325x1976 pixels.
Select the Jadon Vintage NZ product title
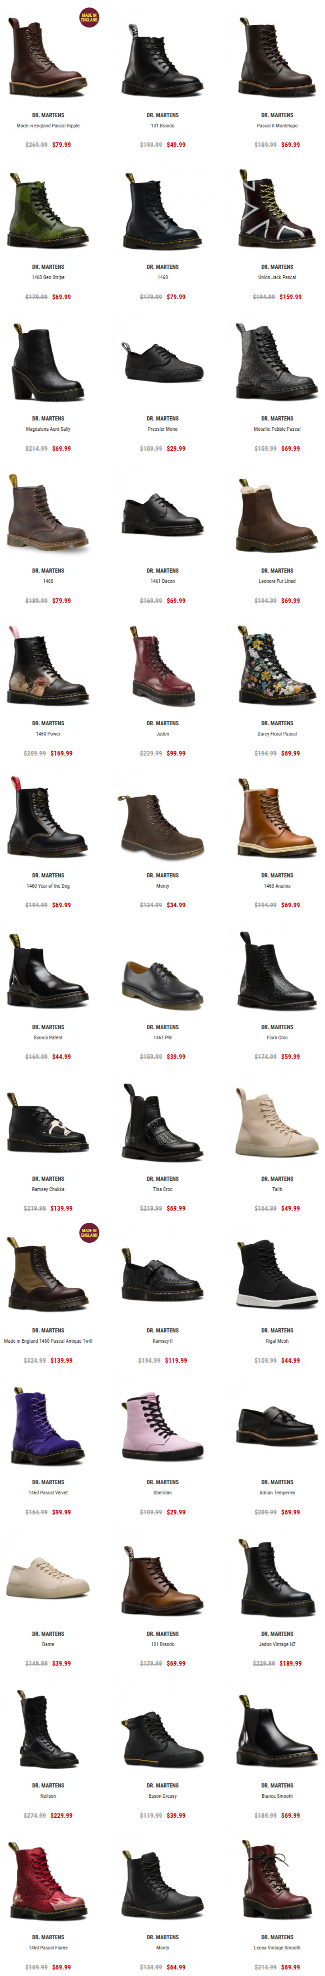point(277,1644)
